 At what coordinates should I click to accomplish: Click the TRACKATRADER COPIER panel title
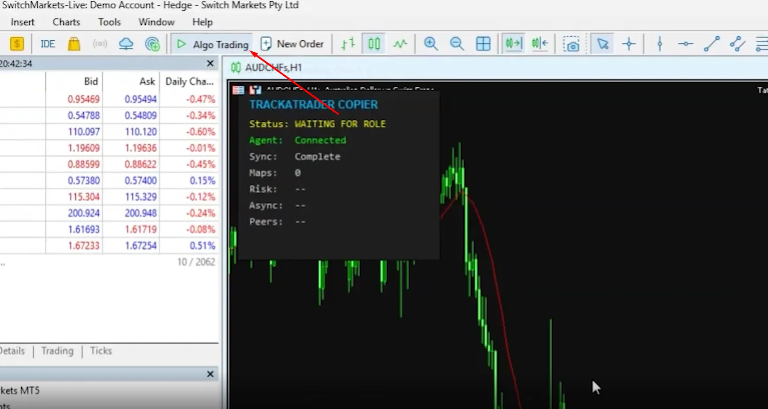314,104
